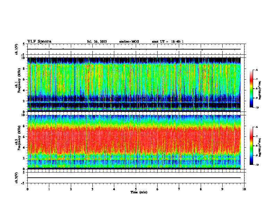This screenshot has width=275, height=212.
Task: Click time axis tick label "10" at right end
Action: pos(244,189)
